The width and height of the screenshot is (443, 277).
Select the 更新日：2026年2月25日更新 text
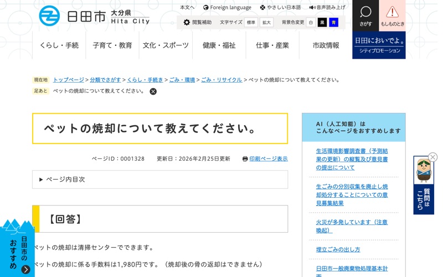pyautogui.click(x=193, y=159)
